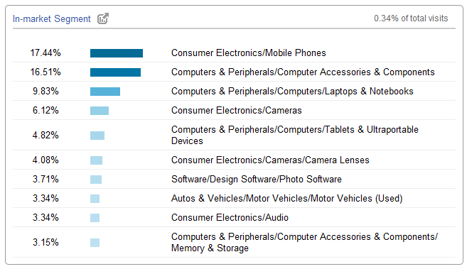Click the Photo Software segment label
Image resolution: width=467 pixels, height=269 pixels.
point(257,180)
